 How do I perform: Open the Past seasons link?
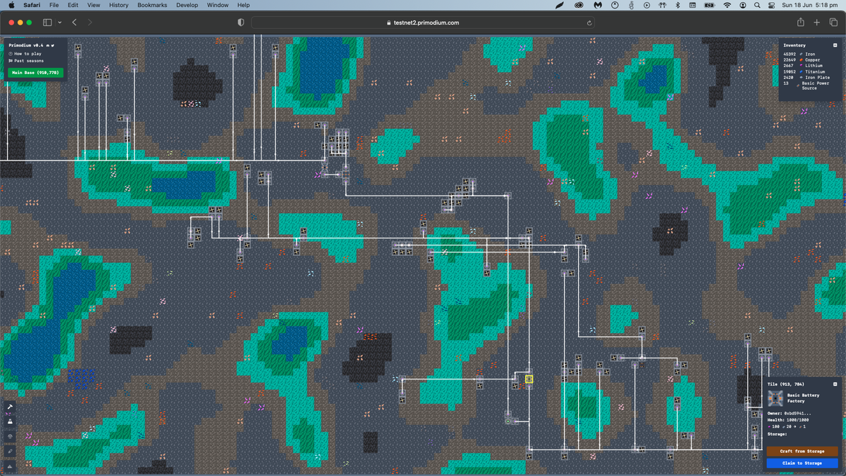(x=26, y=61)
